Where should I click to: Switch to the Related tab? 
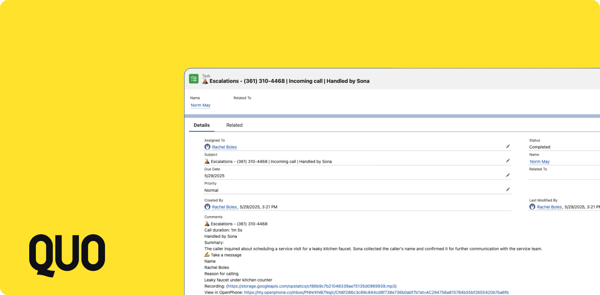coord(234,125)
